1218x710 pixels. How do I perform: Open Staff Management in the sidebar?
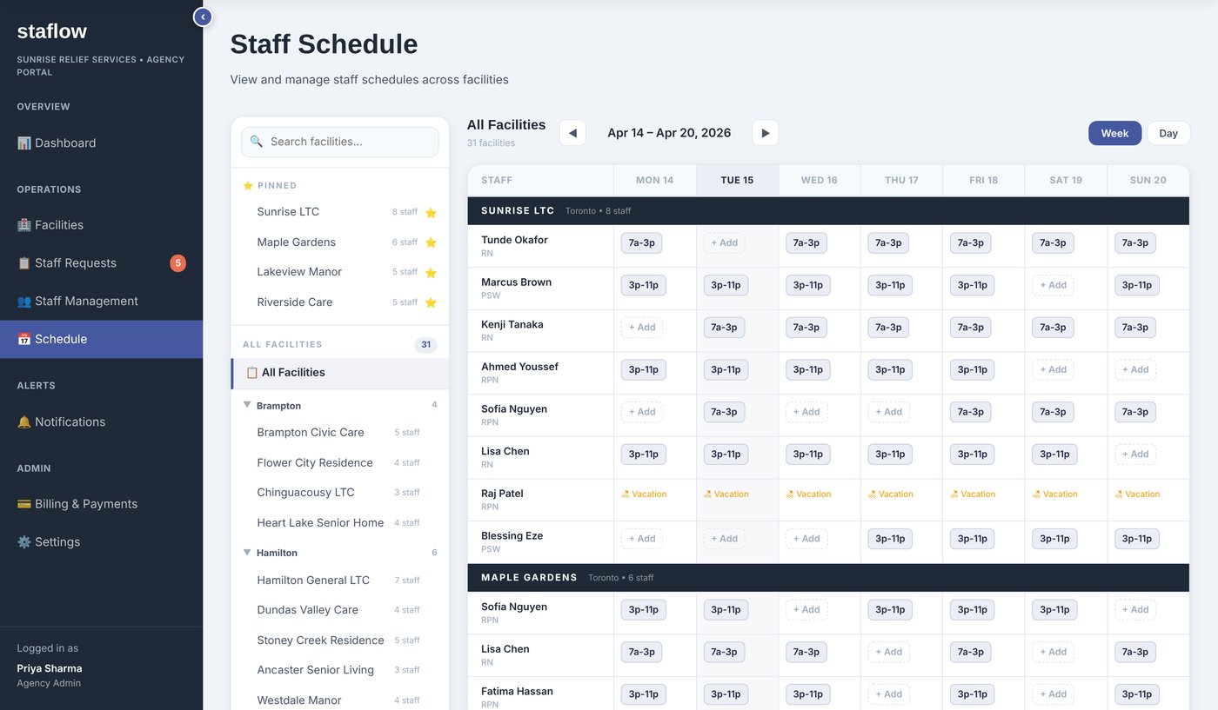tap(101, 302)
